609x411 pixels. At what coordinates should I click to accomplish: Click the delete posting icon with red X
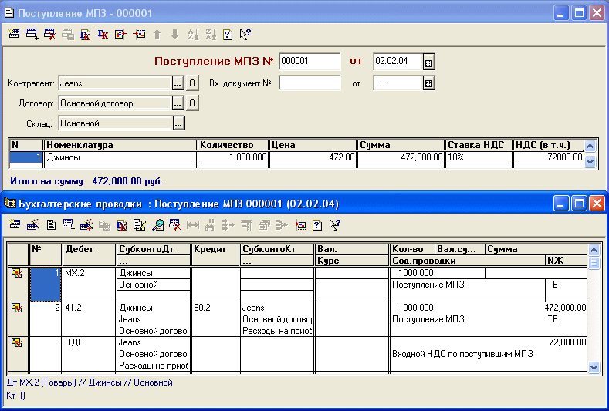tap(175, 224)
